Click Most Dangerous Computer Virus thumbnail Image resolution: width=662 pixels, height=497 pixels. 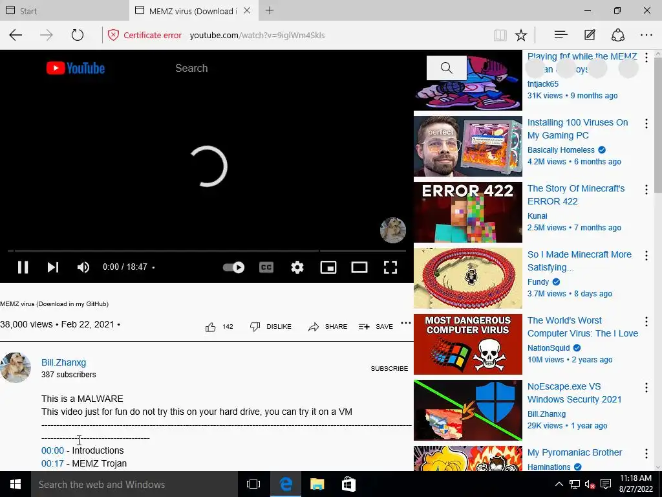[x=468, y=344]
